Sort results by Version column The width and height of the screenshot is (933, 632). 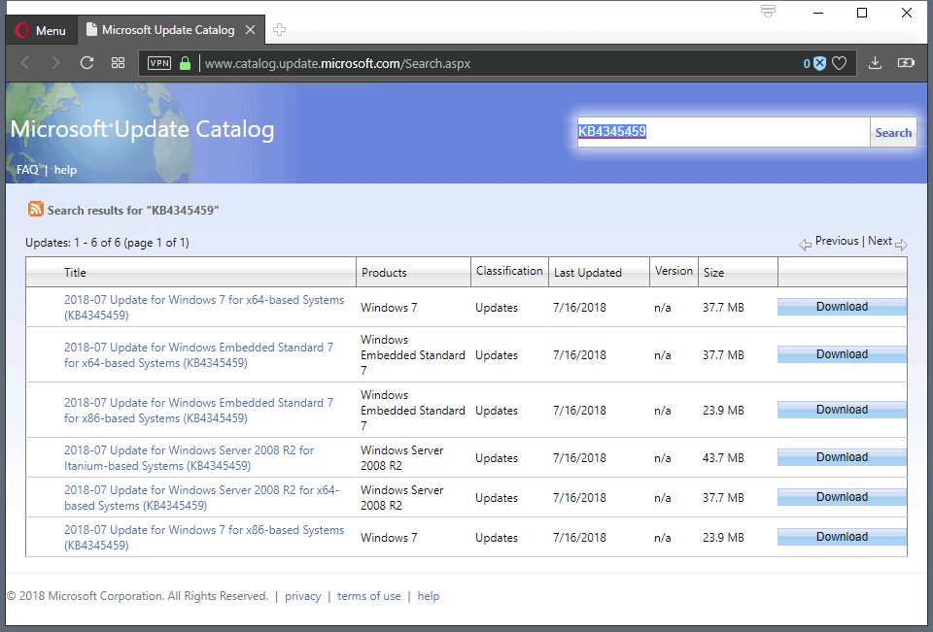[x=674, y=271]
